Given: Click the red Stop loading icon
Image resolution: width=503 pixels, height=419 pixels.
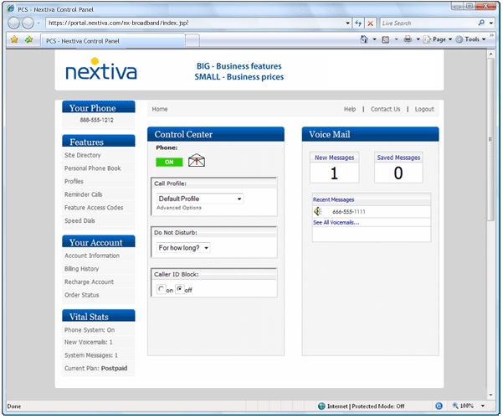Looking at the screenshot, I should coord(370,23).
